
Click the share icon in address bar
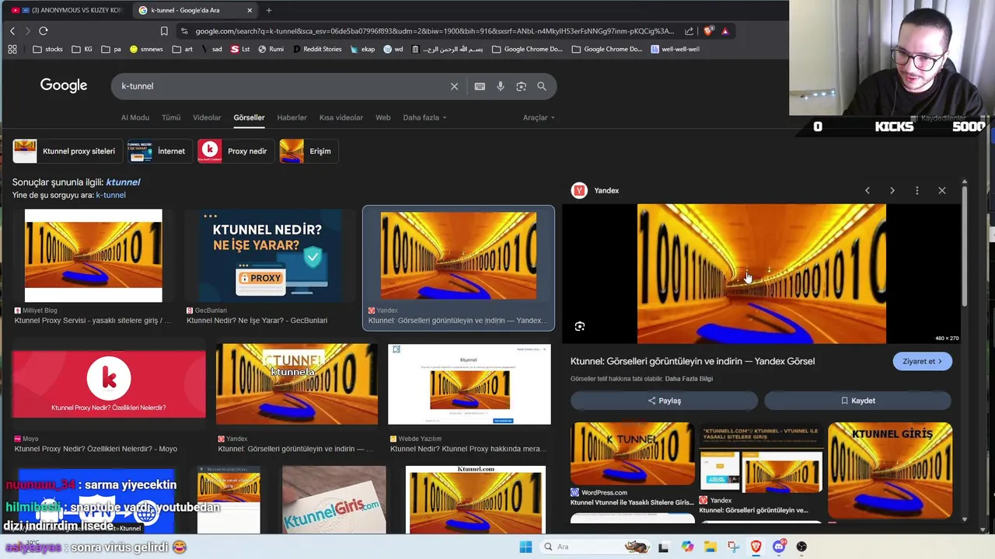click(x=689, y=31)
